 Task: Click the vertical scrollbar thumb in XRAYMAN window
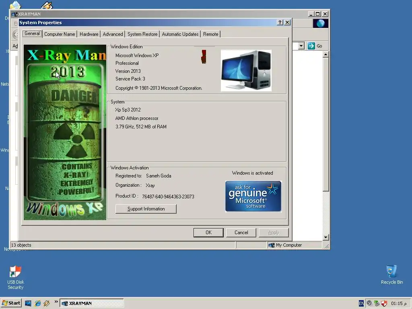325,125
